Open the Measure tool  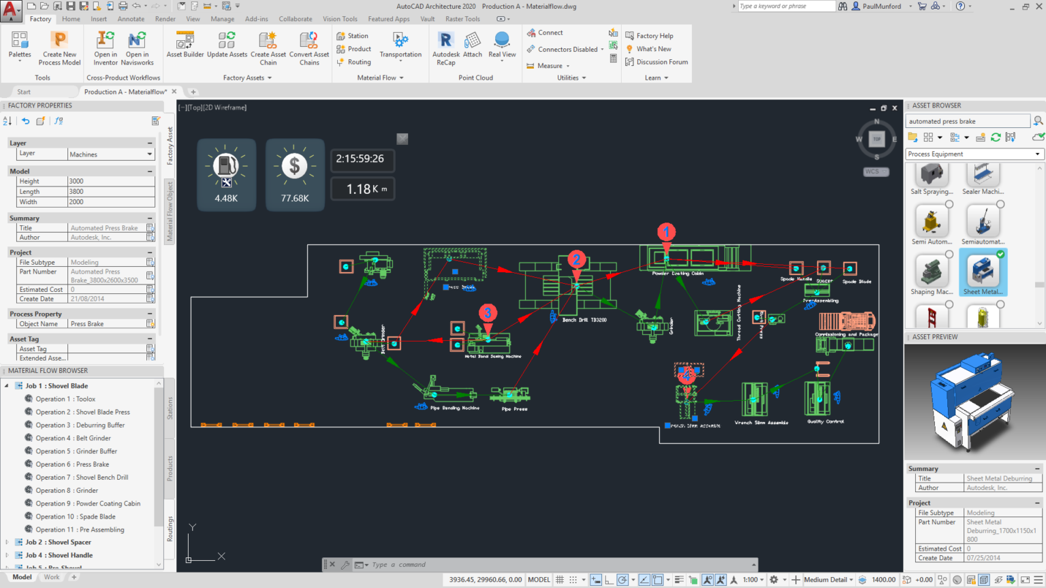tap(548, 66)
